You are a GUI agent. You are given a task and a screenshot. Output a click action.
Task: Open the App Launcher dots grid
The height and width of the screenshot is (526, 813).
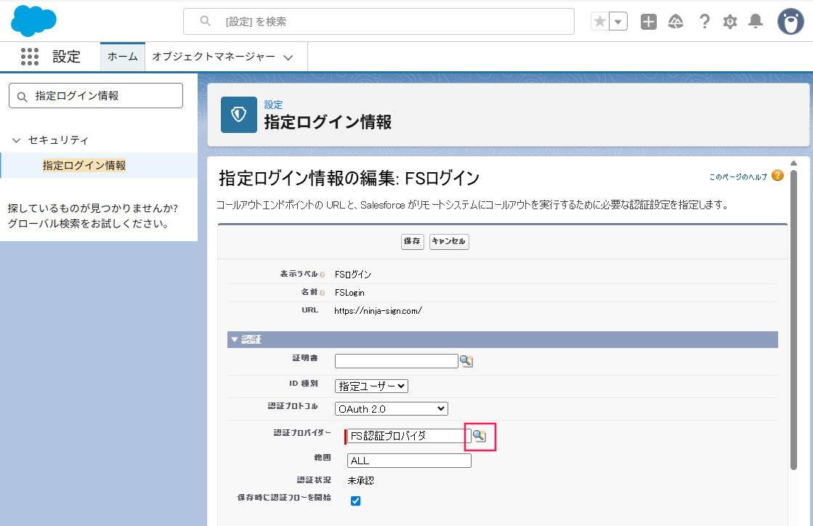30,57
